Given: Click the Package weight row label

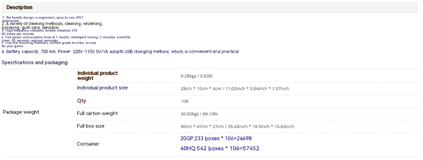Looking at the screenshot, I should tap(21, 112).
